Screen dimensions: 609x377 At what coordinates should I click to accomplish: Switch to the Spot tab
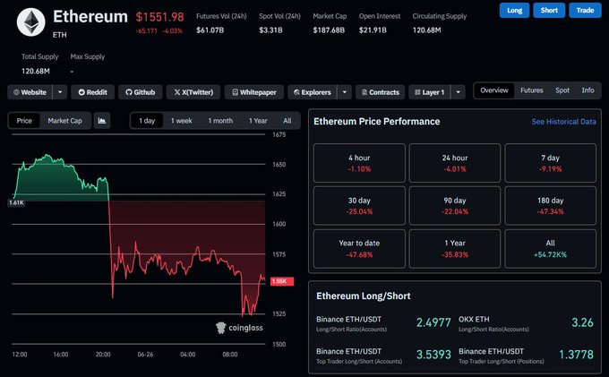(562, 90)
